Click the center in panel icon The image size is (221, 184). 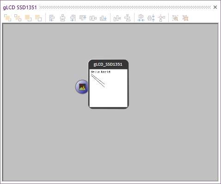[161, 18]
